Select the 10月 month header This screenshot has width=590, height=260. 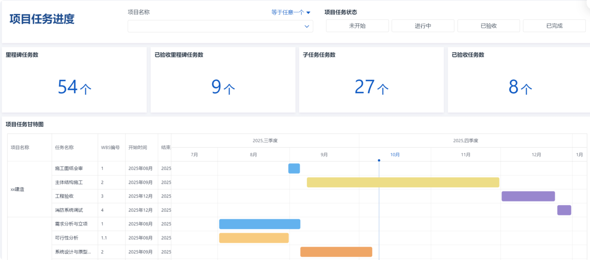(x=395, y=154)
